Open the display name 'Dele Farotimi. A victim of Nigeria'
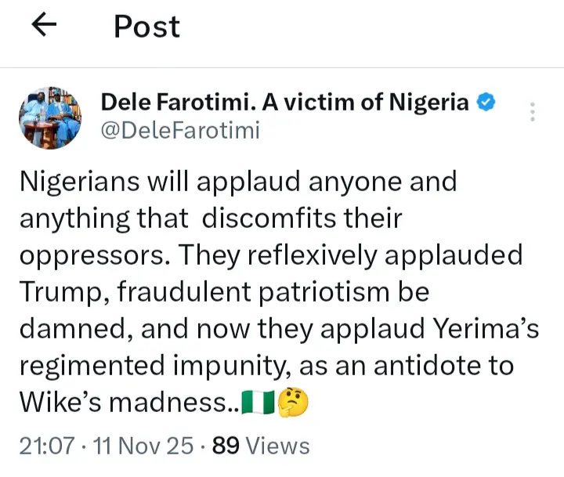 285,102
